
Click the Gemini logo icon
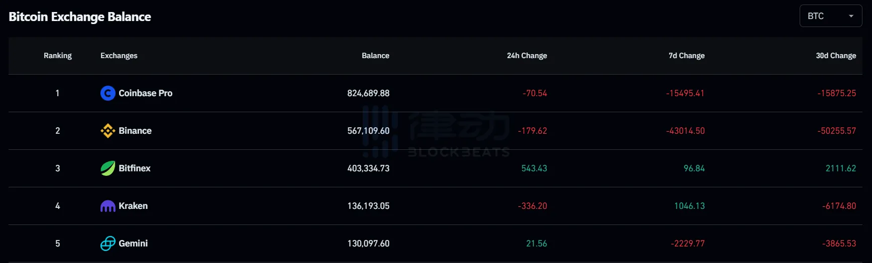pyautogui.click(x=108, y=243)
